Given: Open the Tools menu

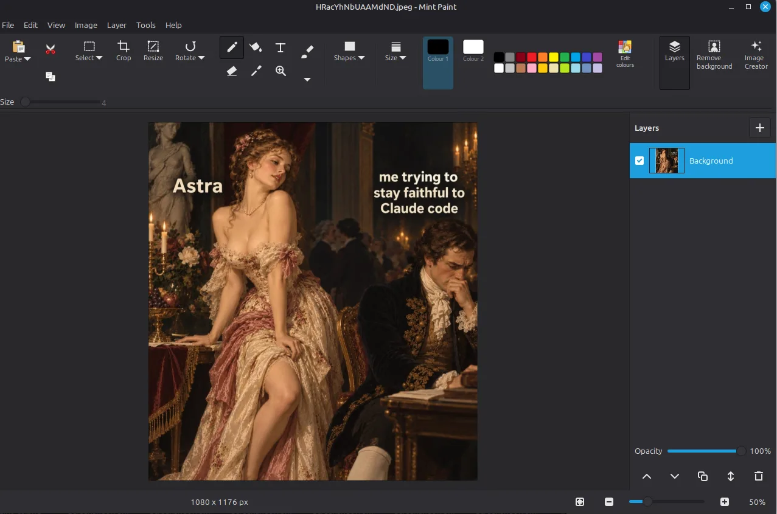Looking at the screenshot, I should [x=146, y=25].
